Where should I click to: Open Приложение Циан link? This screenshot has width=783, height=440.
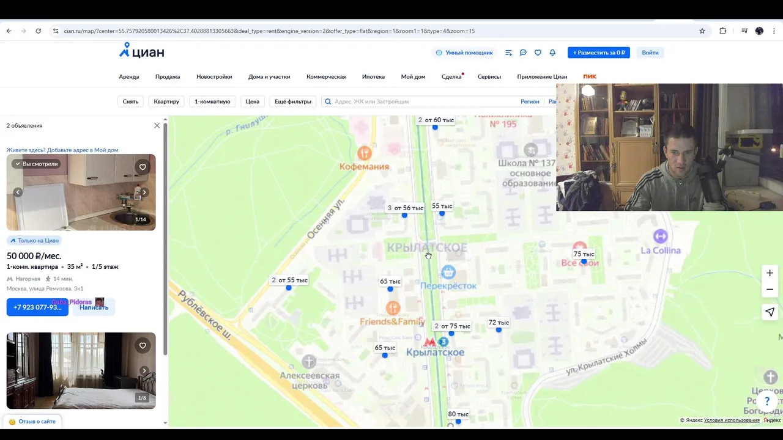click(x=542, y=76)
